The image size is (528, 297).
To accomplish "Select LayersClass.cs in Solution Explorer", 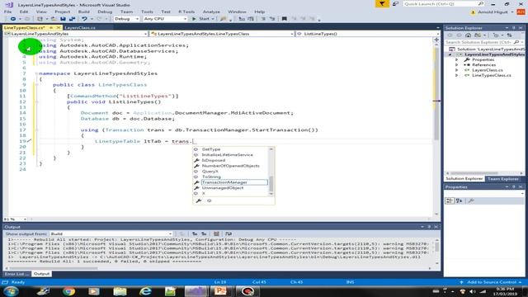I will point(488,70).
